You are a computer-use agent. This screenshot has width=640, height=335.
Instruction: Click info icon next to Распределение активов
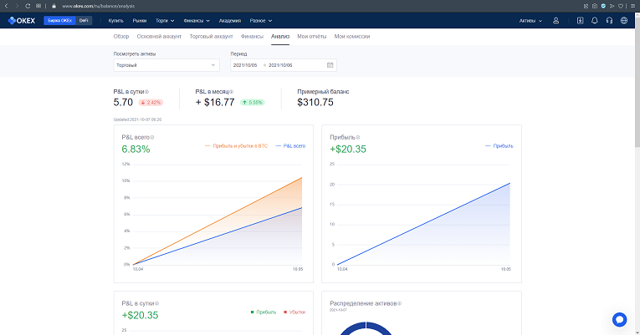[x=400, y=303]
